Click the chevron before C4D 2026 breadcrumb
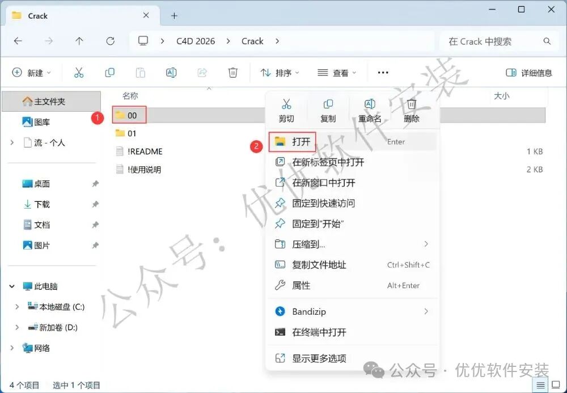Viewport: 567px width, 393px height. pyautogui.click(x=162, y=41)
